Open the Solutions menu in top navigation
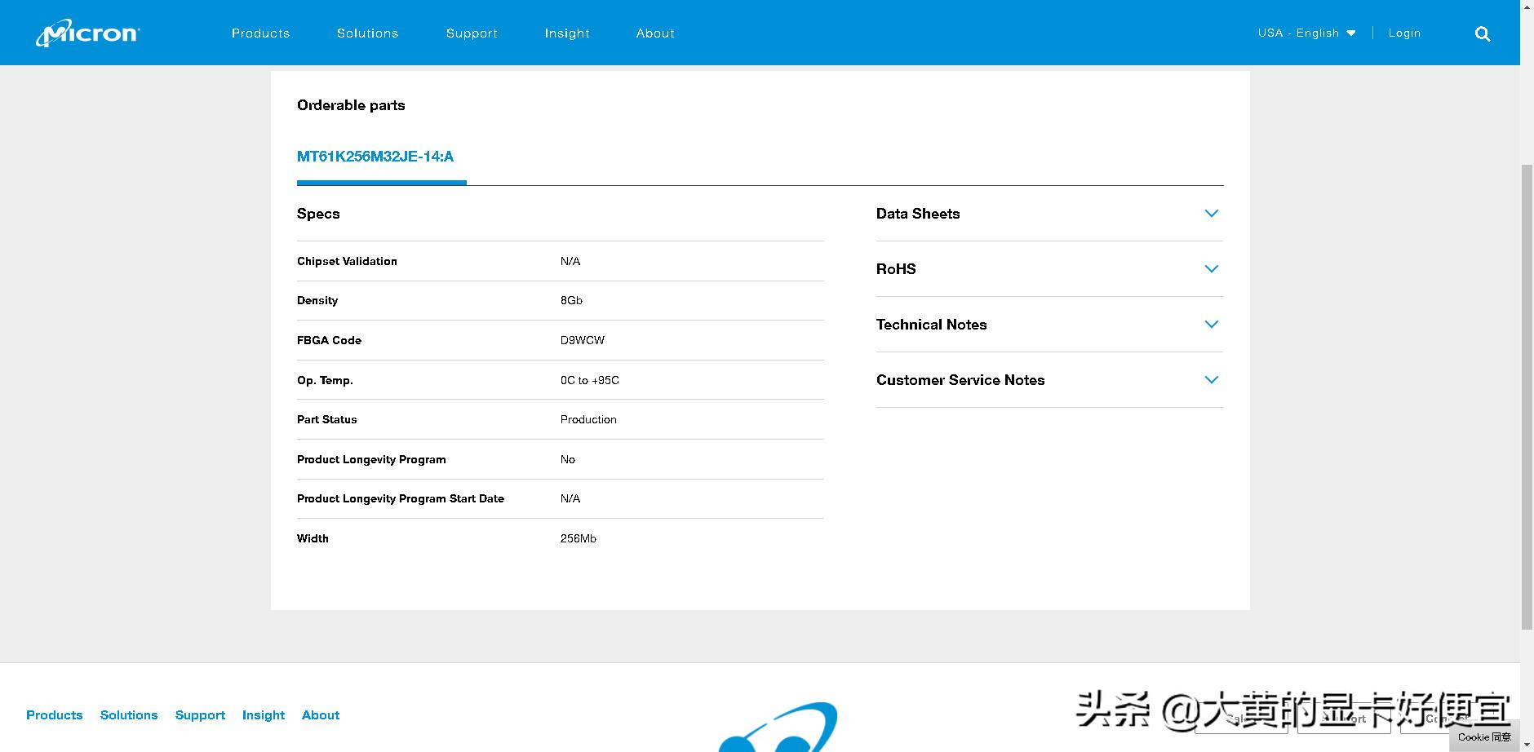The width and height of the screenshot is (1534, 752). [x=367, y=33]
